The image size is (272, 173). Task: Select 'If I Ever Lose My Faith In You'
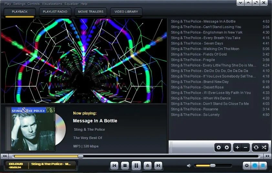coord(220,93)
